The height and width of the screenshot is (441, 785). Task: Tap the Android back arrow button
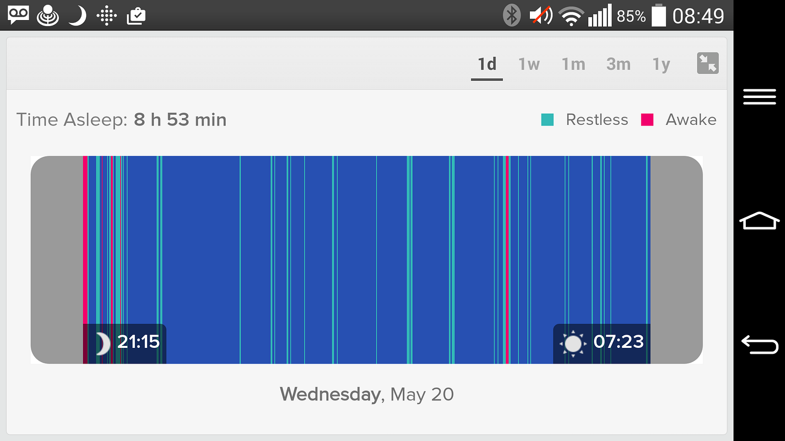(759, 344)
